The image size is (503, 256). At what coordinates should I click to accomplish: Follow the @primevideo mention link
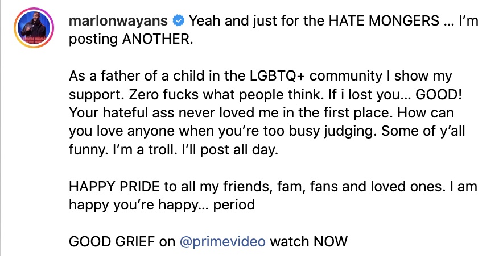(x=222, y=241)
